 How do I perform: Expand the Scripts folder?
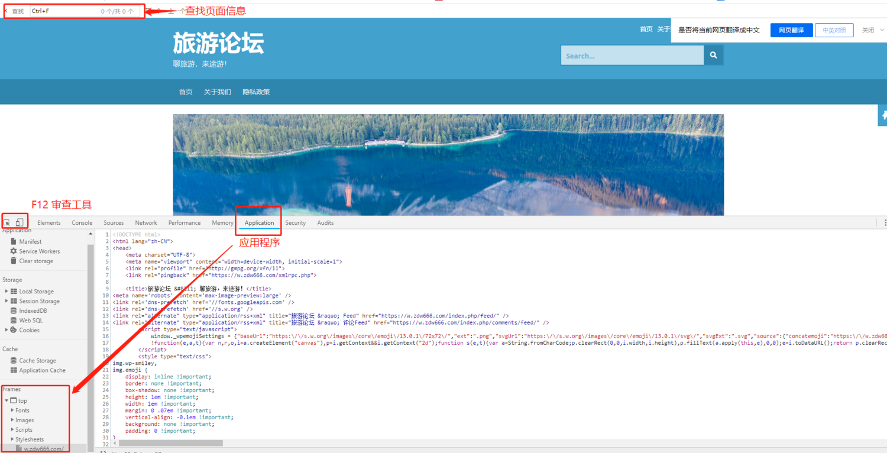tap(12, 429)
